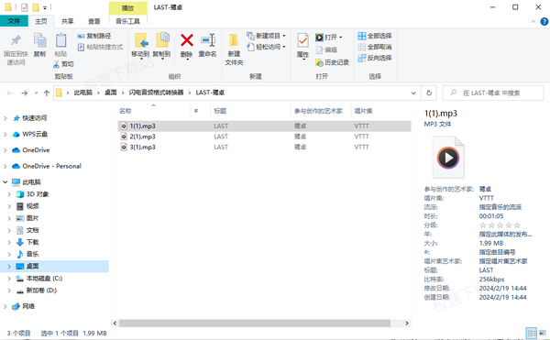Viewport: 550px width, 340px height.
Task: Expand Network in sidebar
Action: (5, 306)
